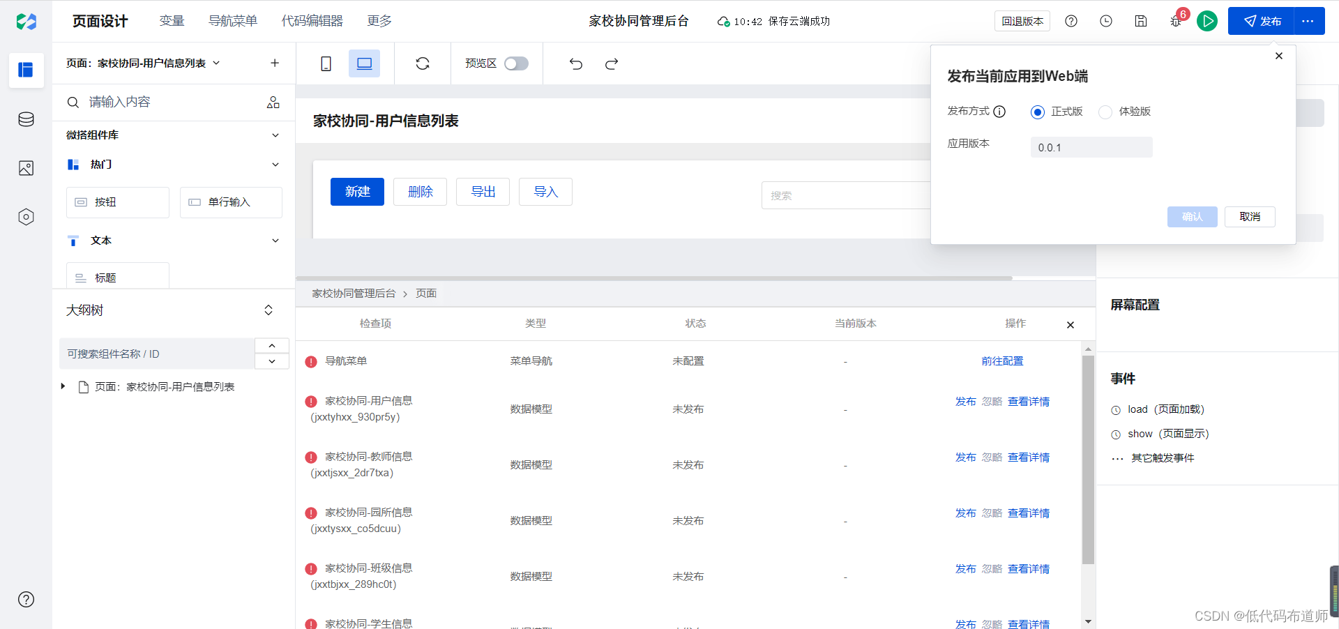Open help icon at bottom left
Screen dimensions: 1339x629
pyautogui.click(x=26, y=599)
